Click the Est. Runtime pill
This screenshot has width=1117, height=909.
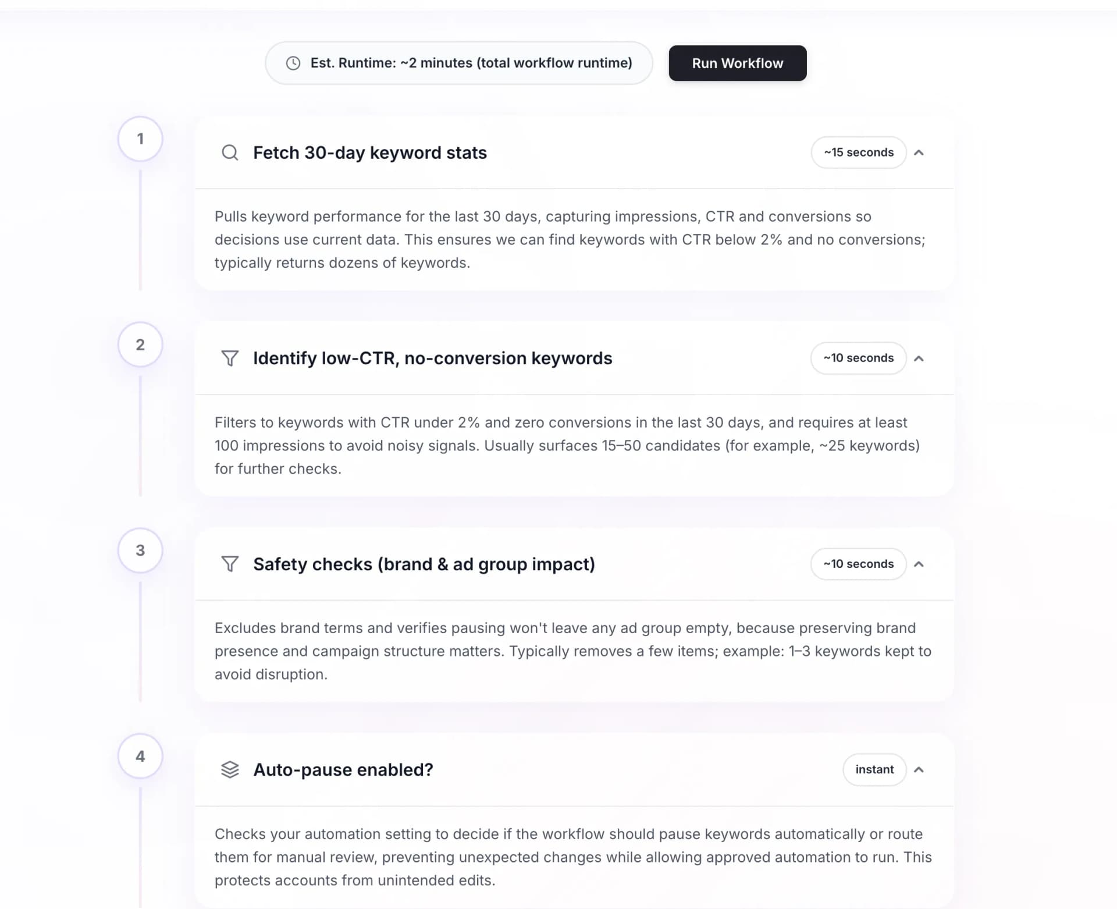point(458,63)
